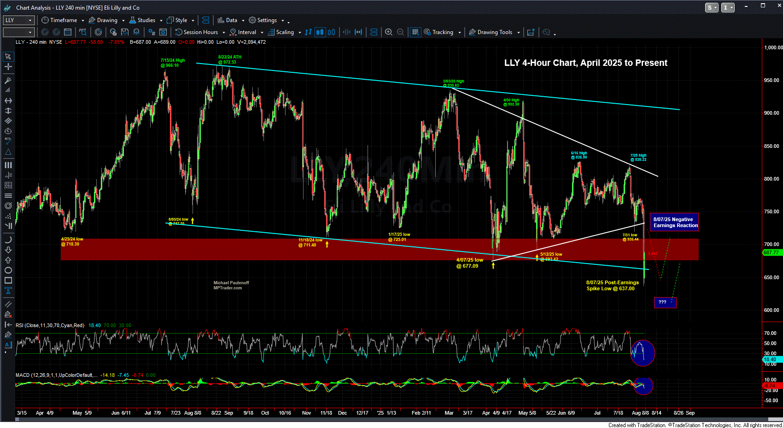
Task: Click the add chart image icon
Action: tap(531, 32)
